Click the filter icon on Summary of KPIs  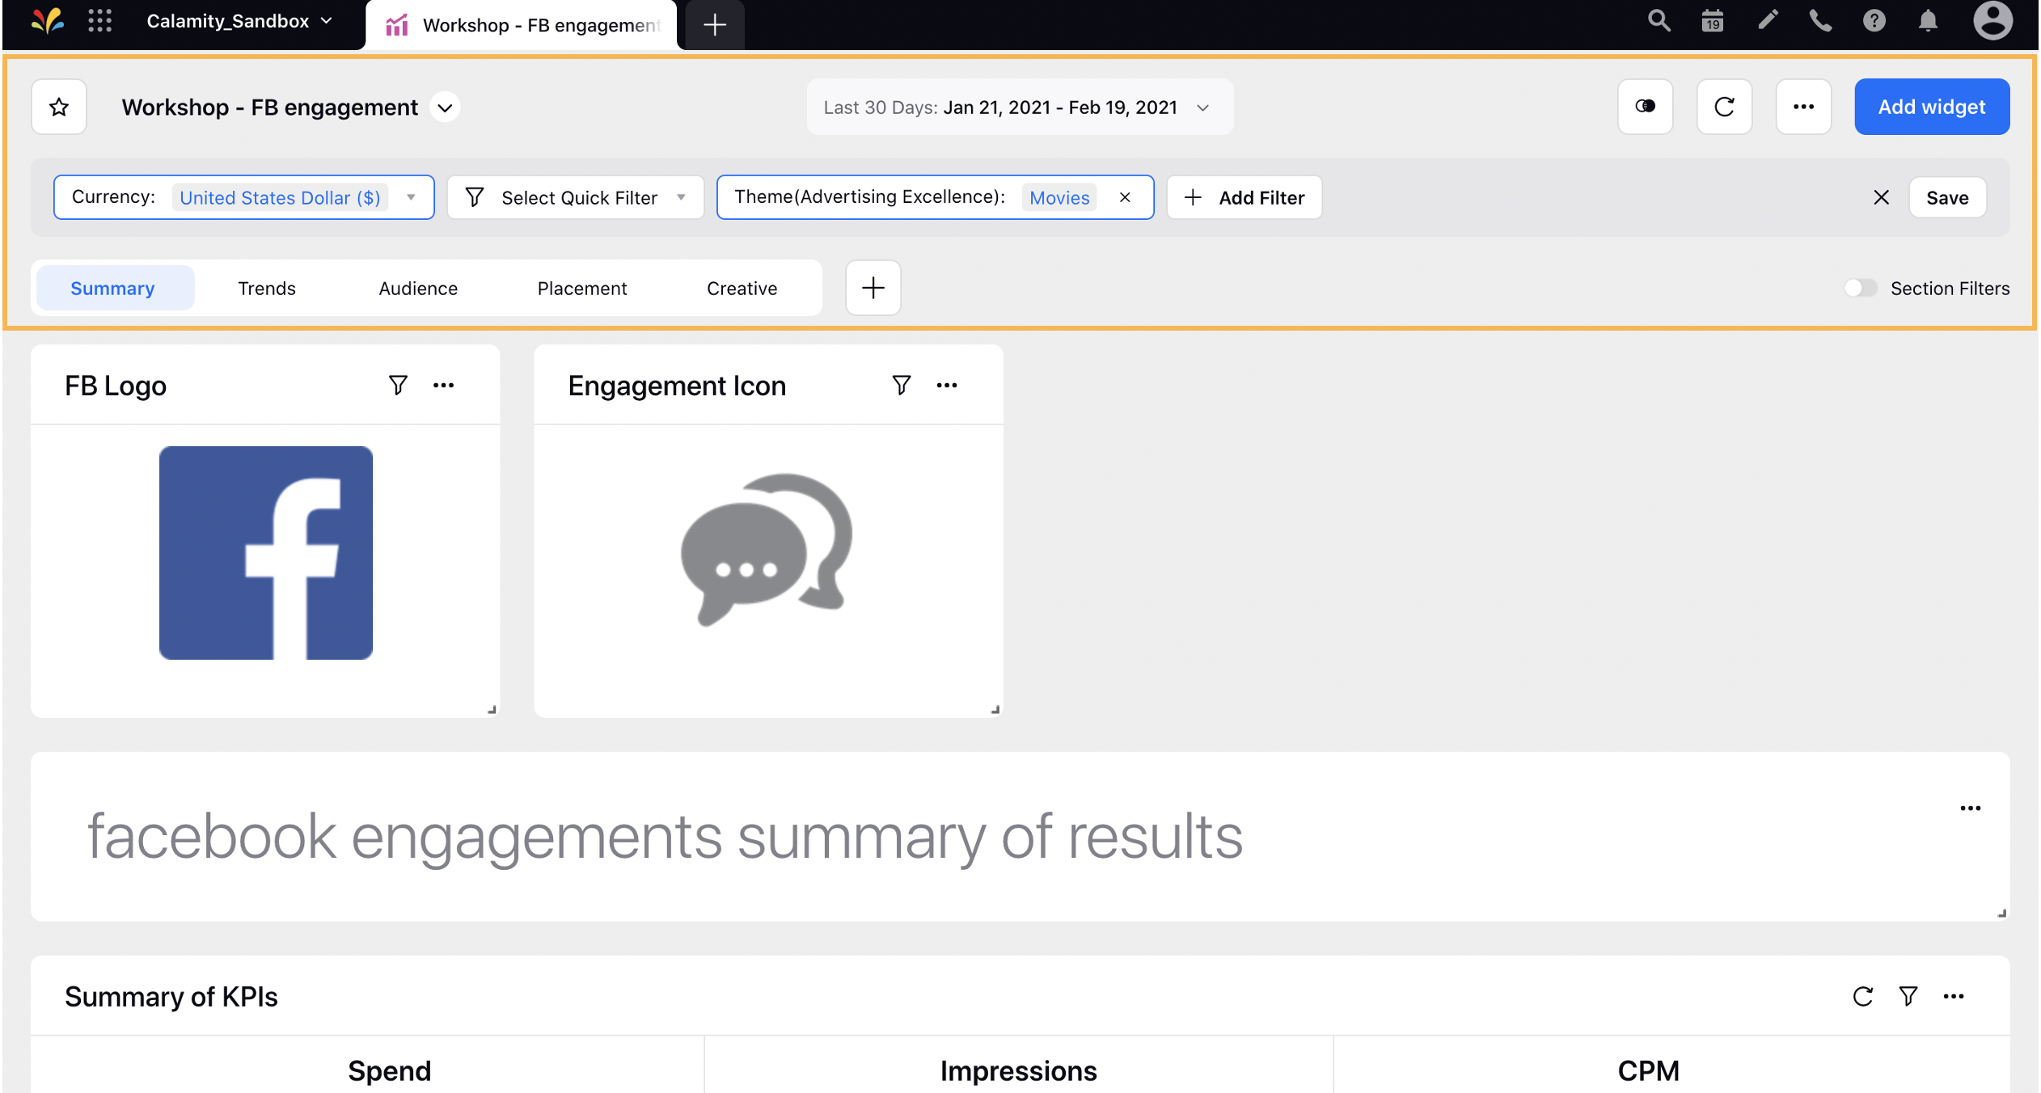click(x=1908, y=998)
